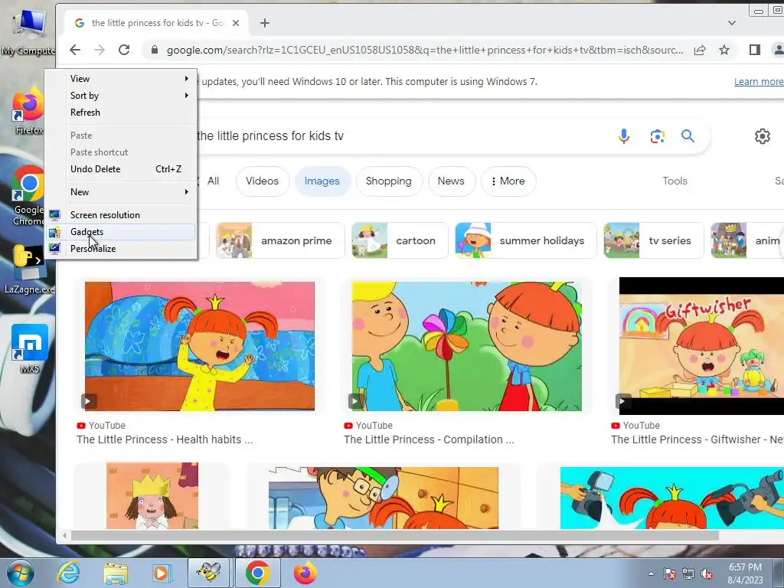Open a new tab with the plus button
Screen dimensions: 784x588
(264, 23)
